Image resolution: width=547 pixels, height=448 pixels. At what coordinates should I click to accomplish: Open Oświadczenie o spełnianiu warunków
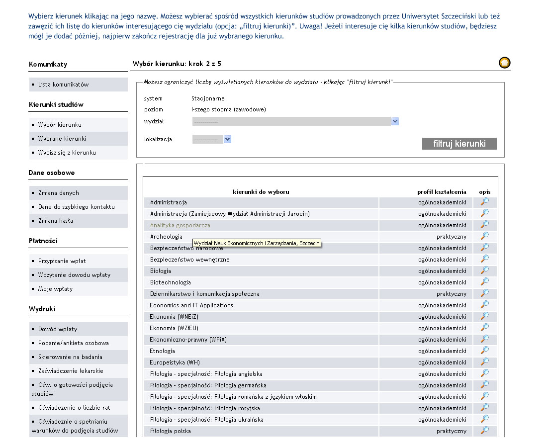tap(75, 426)
